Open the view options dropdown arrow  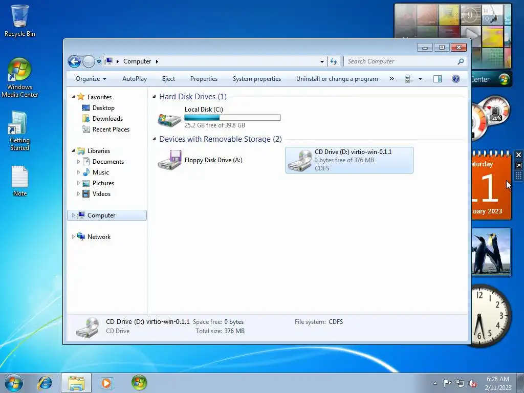coord(421,79)
